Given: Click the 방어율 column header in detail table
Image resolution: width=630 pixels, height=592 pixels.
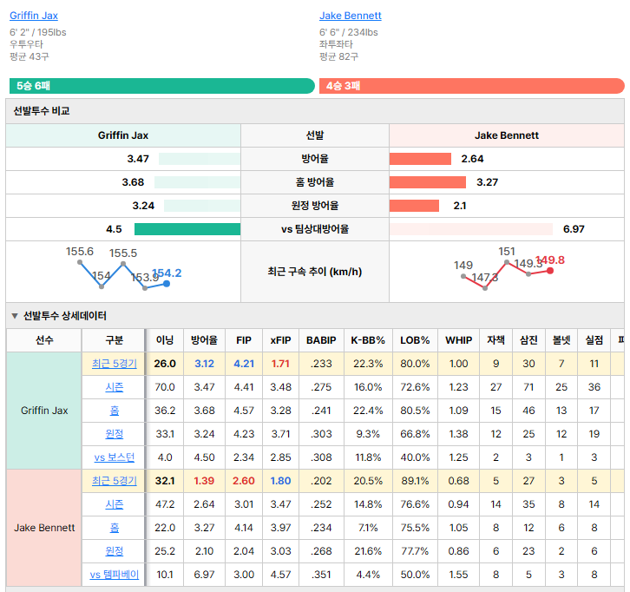Looking at the screenshot, I should tap(204, 340).
